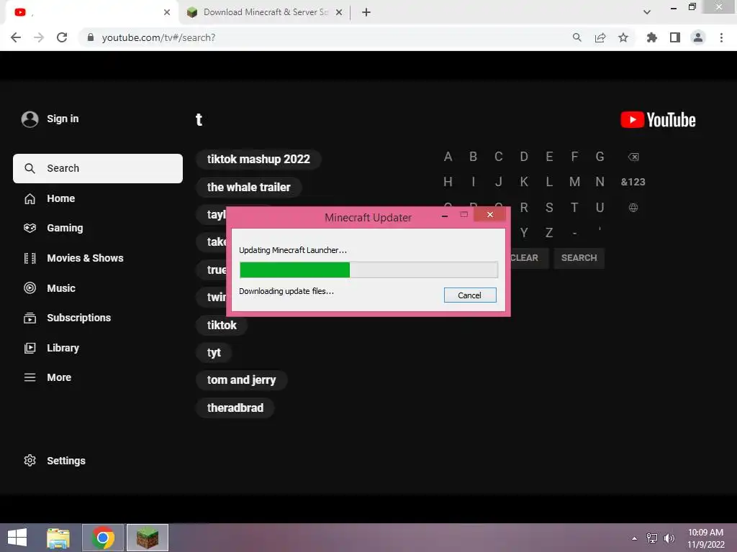Select Search in YouTube sidebar
The image size is (737, 552).
click(x=98, y=168)
